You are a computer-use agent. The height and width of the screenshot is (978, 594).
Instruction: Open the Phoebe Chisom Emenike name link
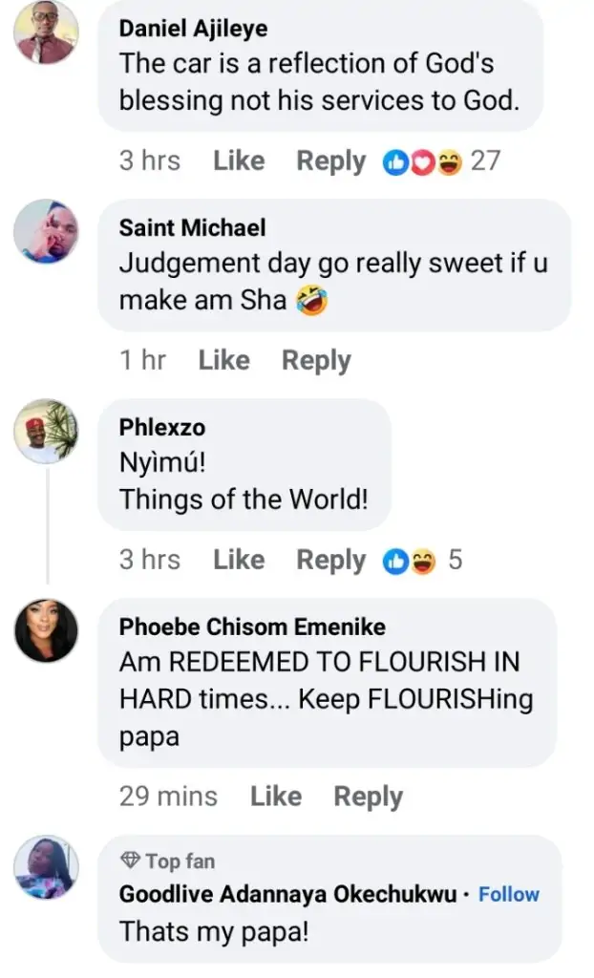pyautogui.click(x=252, y=627)
